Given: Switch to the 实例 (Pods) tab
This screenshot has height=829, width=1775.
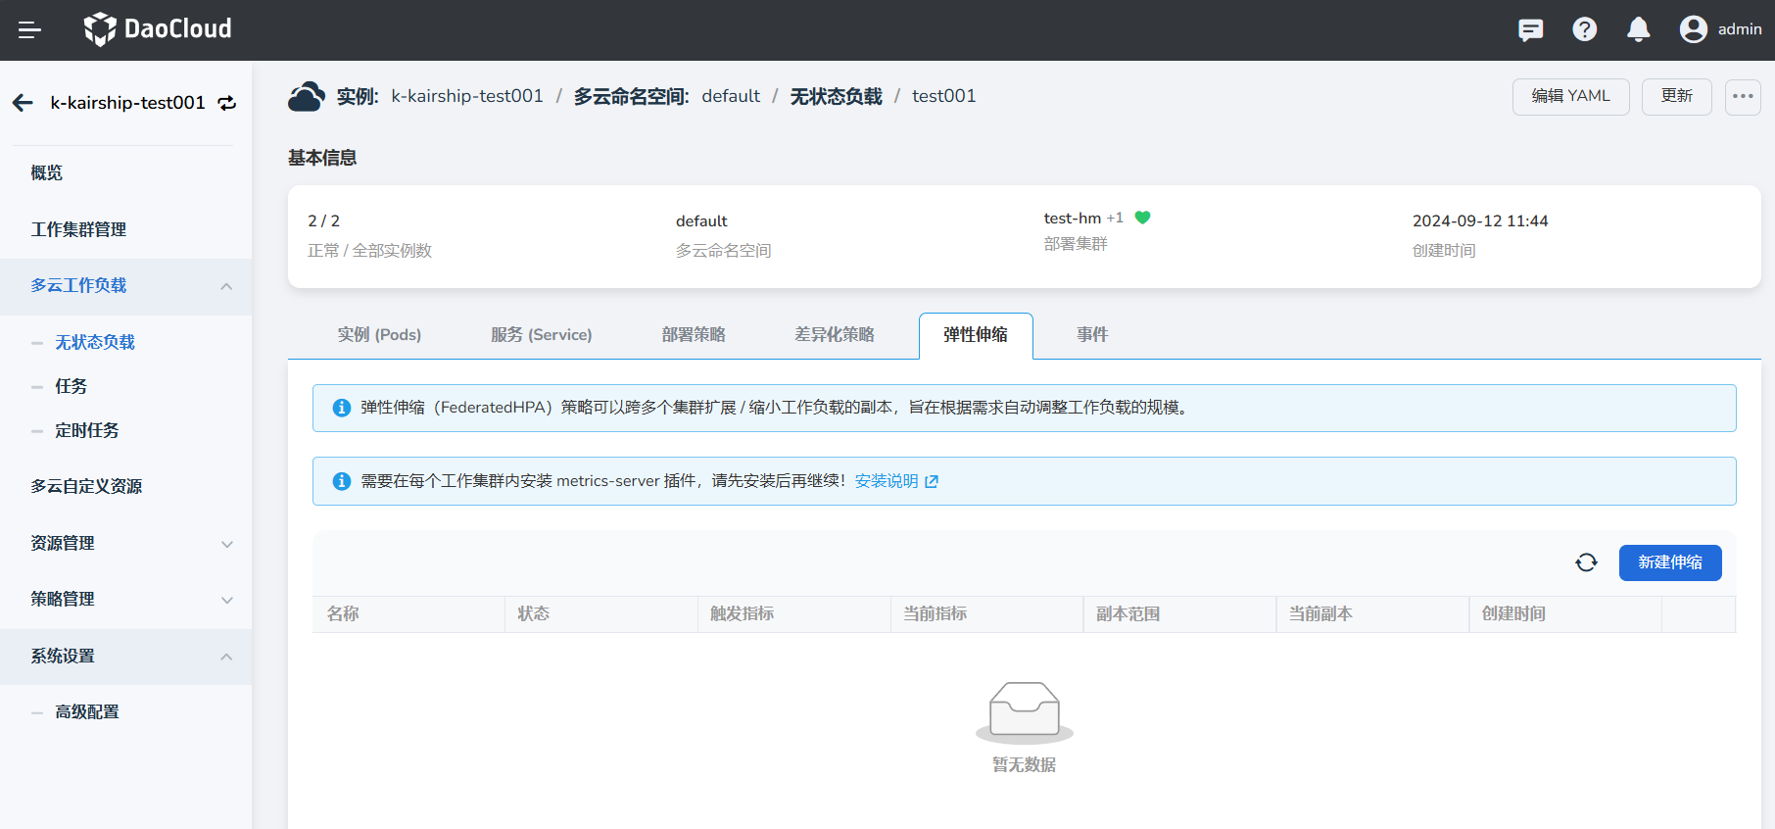Looking at the screenshot, I should coord(379,335).
